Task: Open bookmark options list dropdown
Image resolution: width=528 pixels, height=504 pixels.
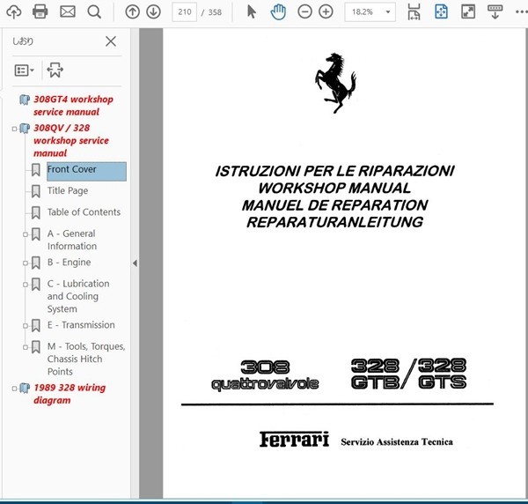Action: [25, 70]
